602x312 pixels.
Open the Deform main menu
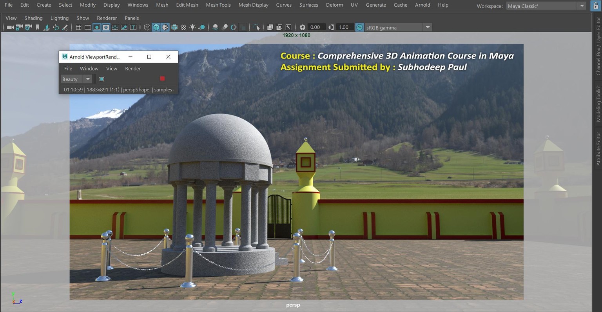334,5
